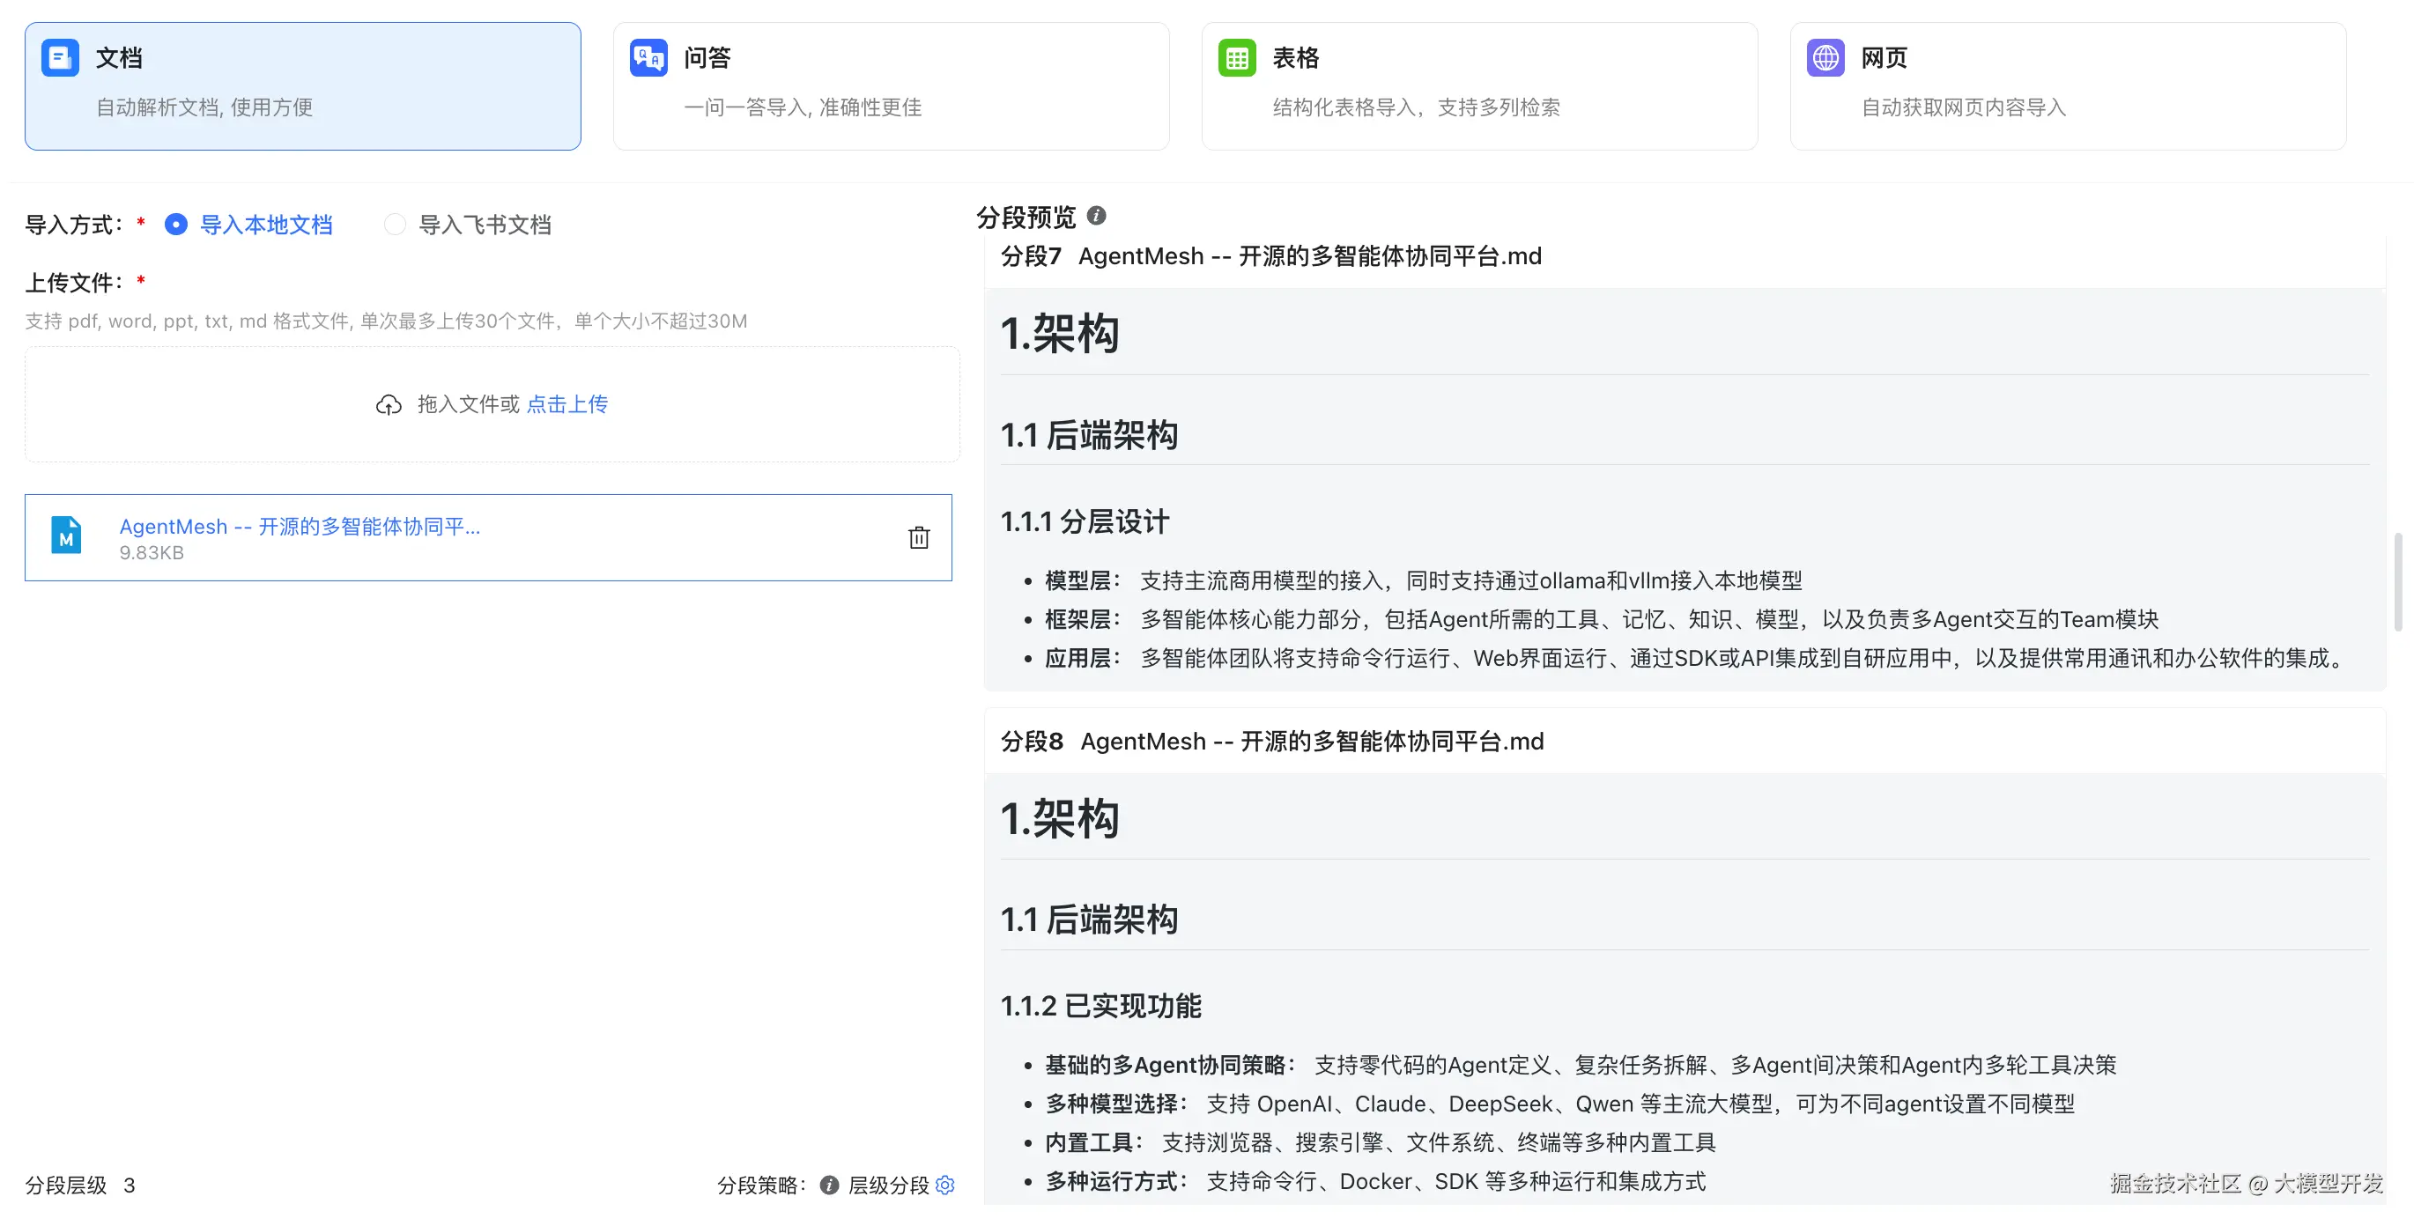This screenshot has height=1226, width=2414.
Task: Switch to the 问答 import tab
Action: point(890,85)
